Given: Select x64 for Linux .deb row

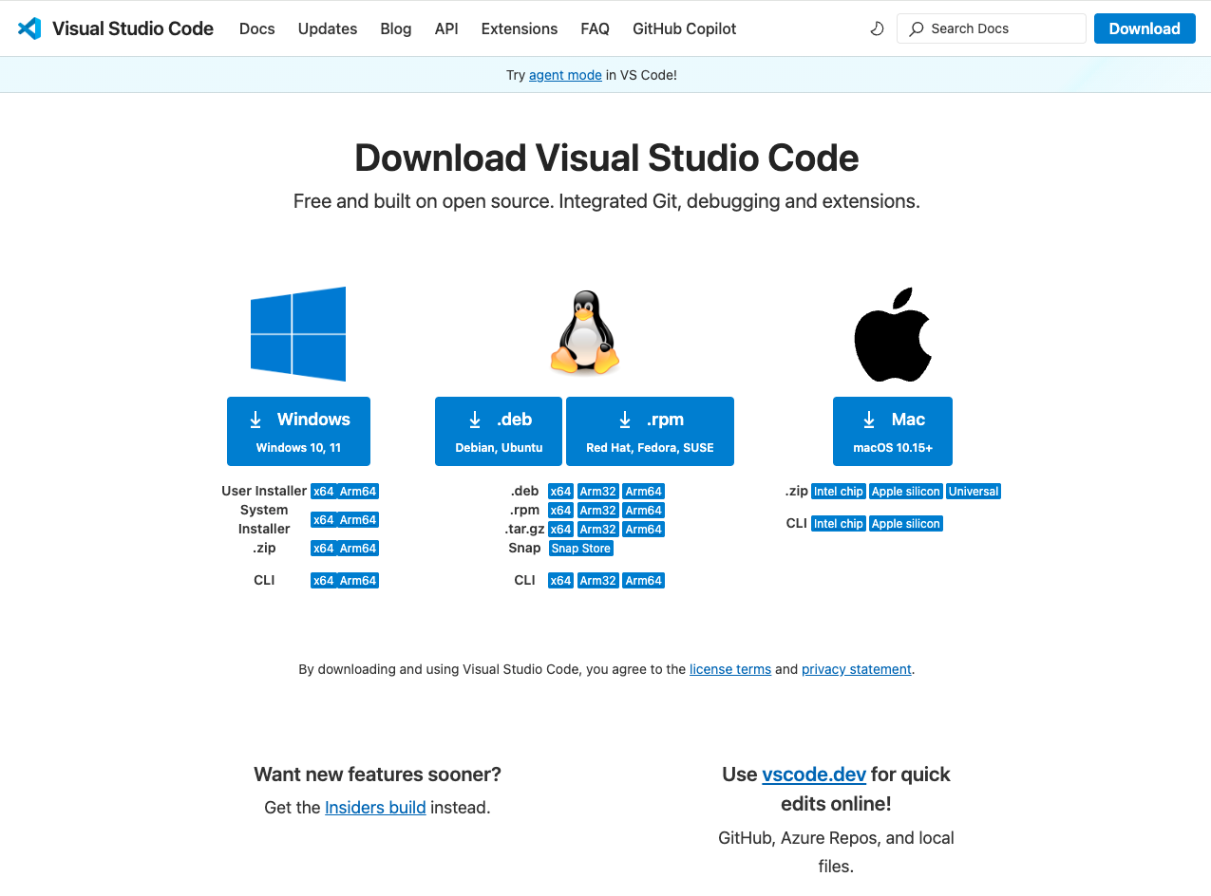Looking at the screenshot, I should [560, 492].
